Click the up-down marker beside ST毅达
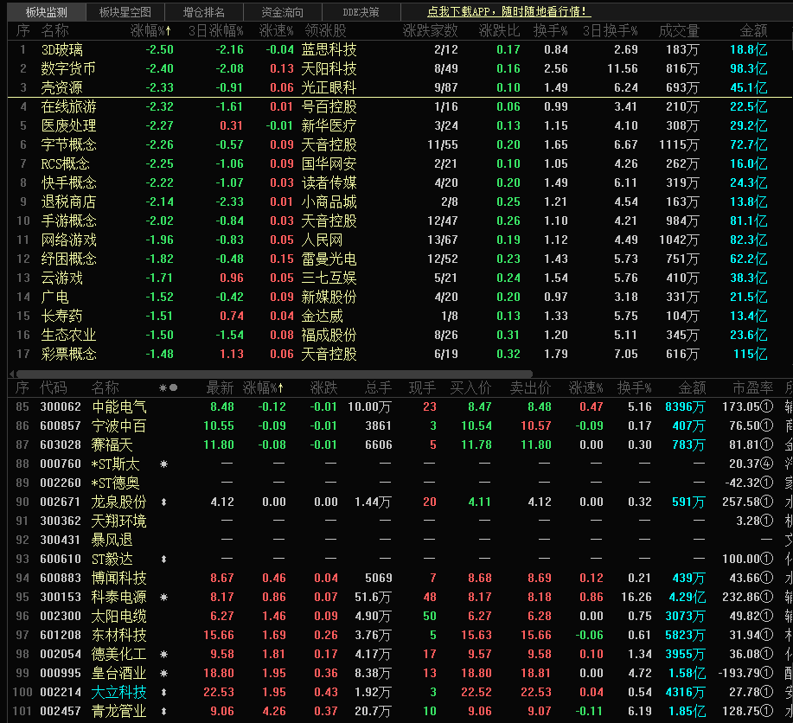The width and height of the screenshot is (793, 723). coord(163,560)
